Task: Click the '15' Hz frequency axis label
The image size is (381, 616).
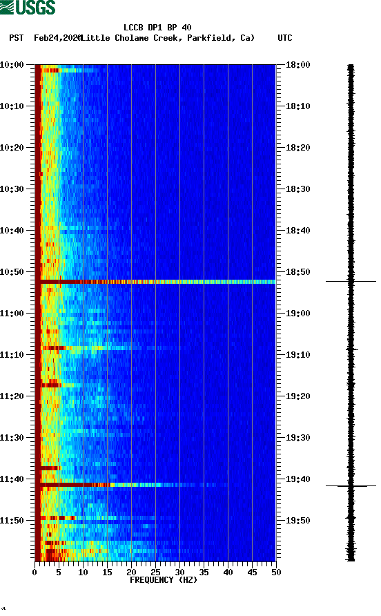Action: [x=107, y=572]
